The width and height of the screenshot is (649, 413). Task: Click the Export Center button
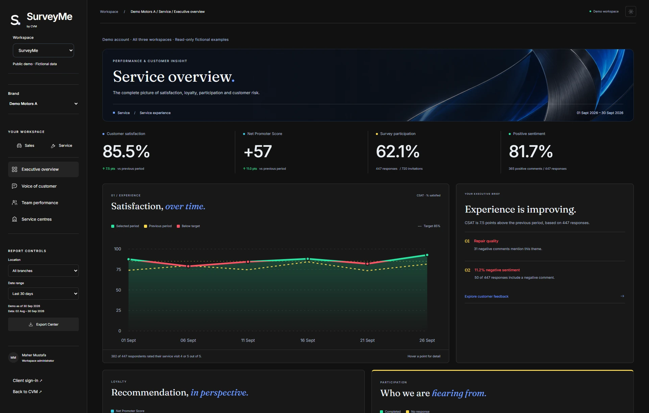coord(43,324)
